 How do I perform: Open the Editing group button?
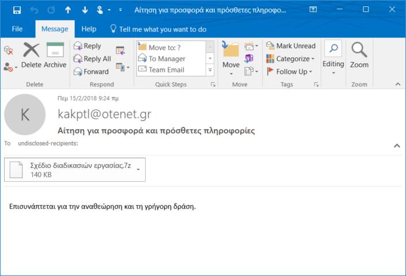tap(333, 58)
